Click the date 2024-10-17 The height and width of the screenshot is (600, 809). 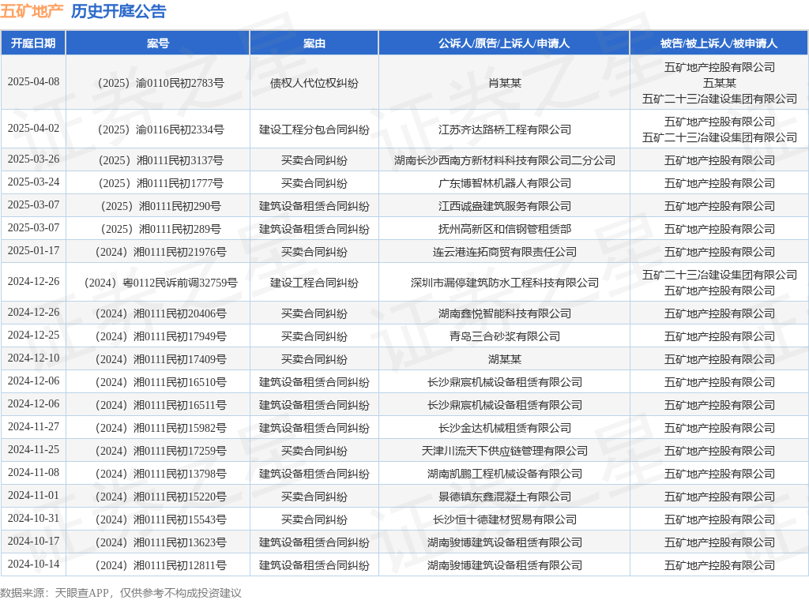(33, 541)
